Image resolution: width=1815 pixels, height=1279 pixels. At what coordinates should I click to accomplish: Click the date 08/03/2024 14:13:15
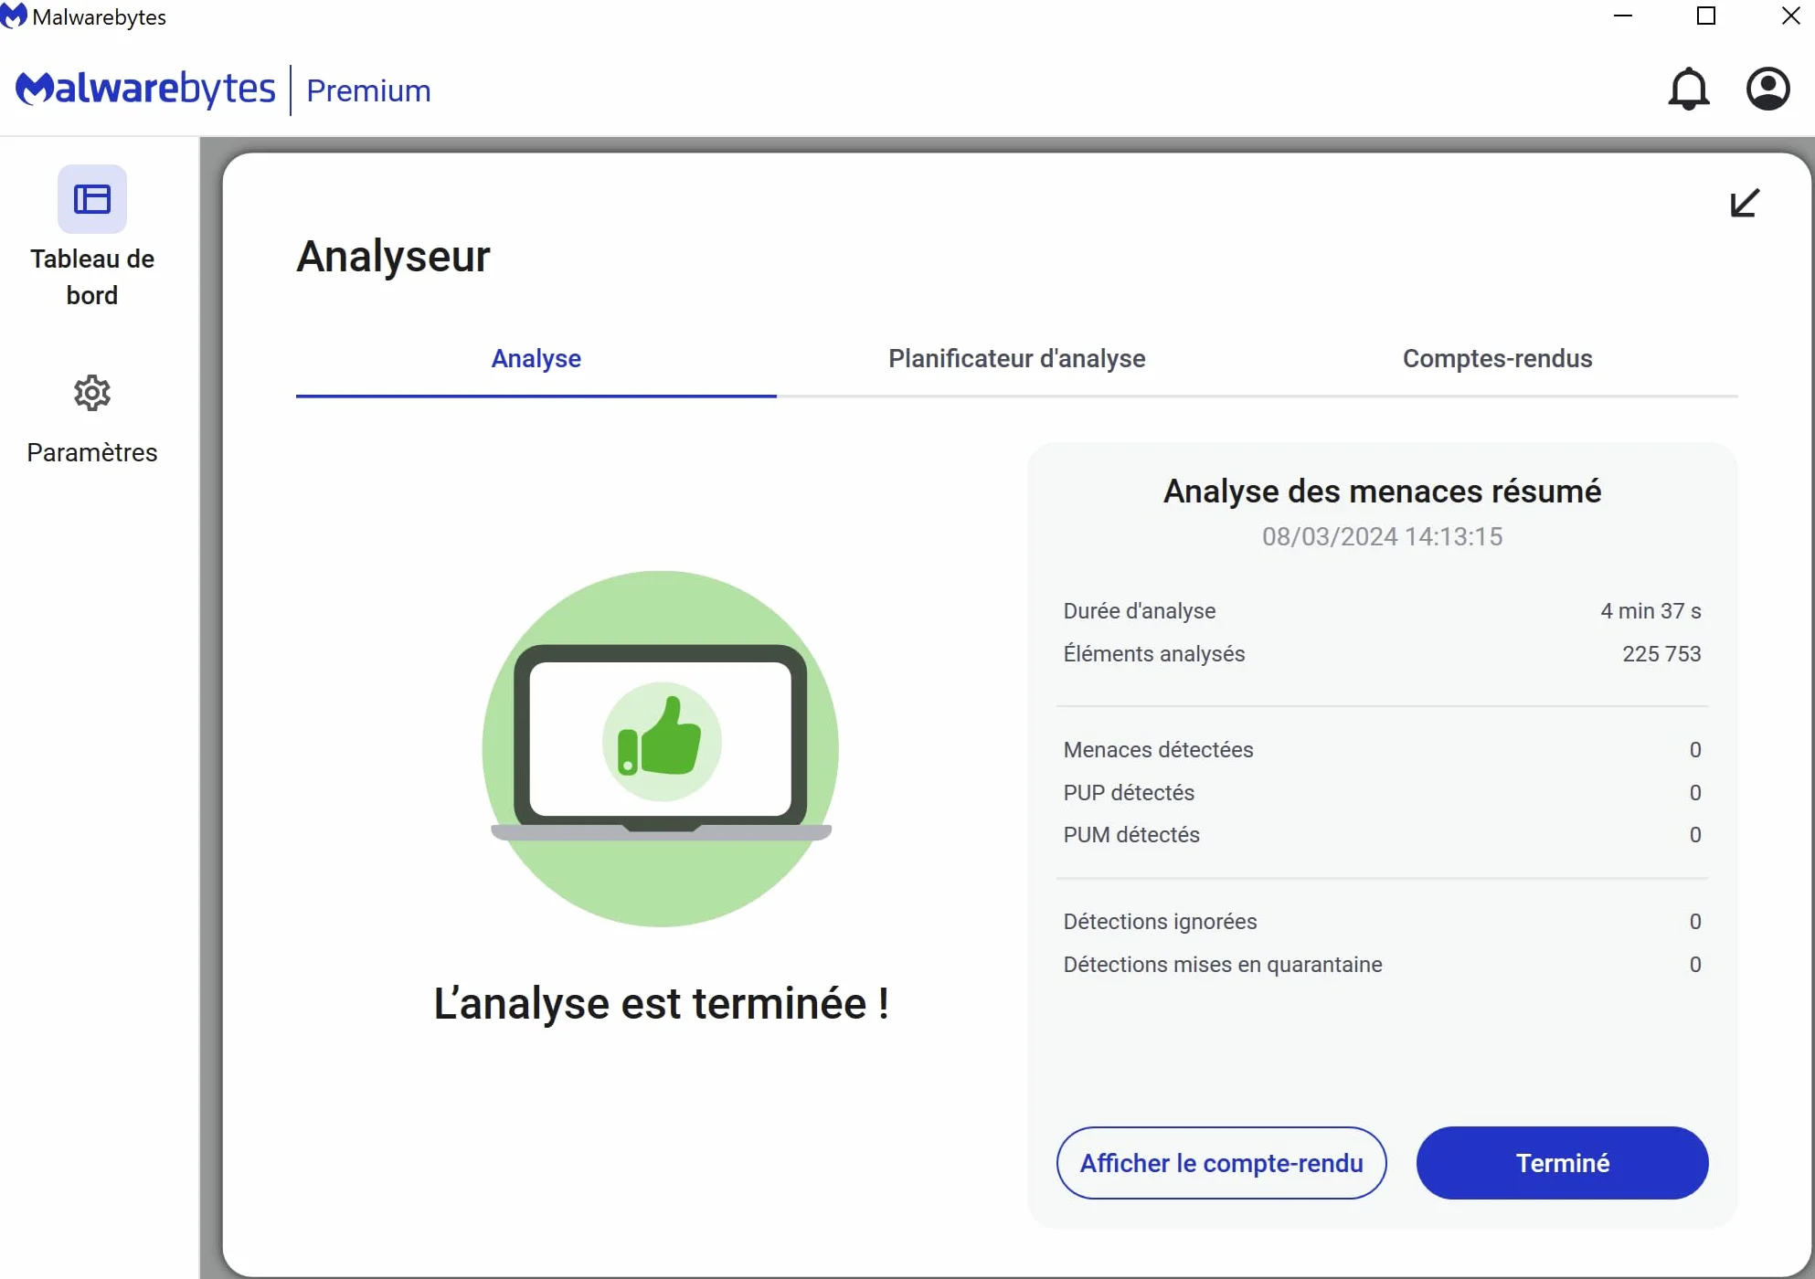click(x=1382, y=536)
